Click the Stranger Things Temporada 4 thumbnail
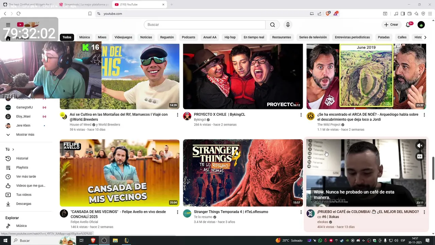The width and height of the screenshot is (435, 245). click(x=243, y=173)
